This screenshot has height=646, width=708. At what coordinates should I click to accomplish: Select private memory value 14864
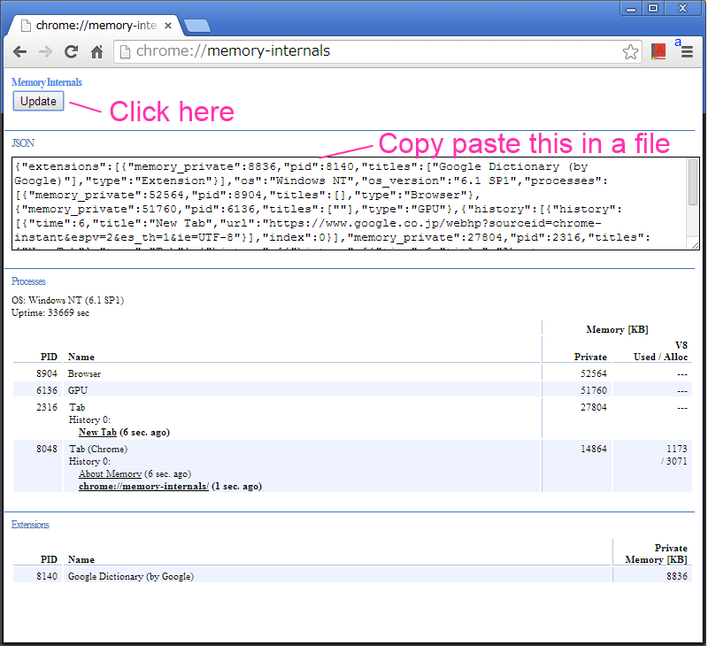coord(593,449)
